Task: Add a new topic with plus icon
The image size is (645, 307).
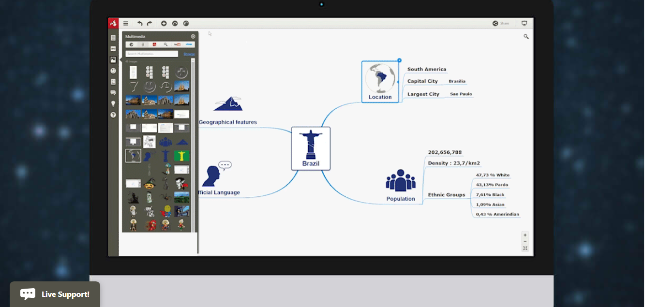Action: click(164, 23)
